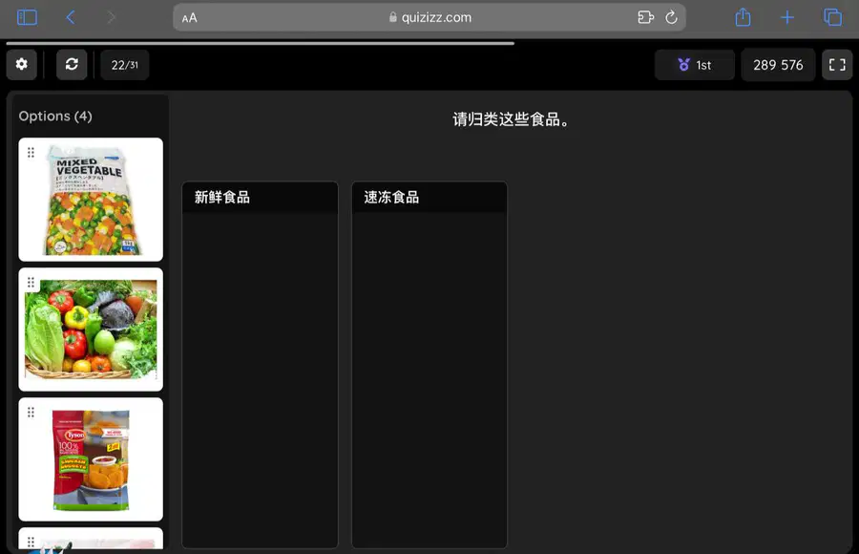The image size is (859, 554).
Task: Grab the drag handle on the fourth option card
Action: click(31, 542)
